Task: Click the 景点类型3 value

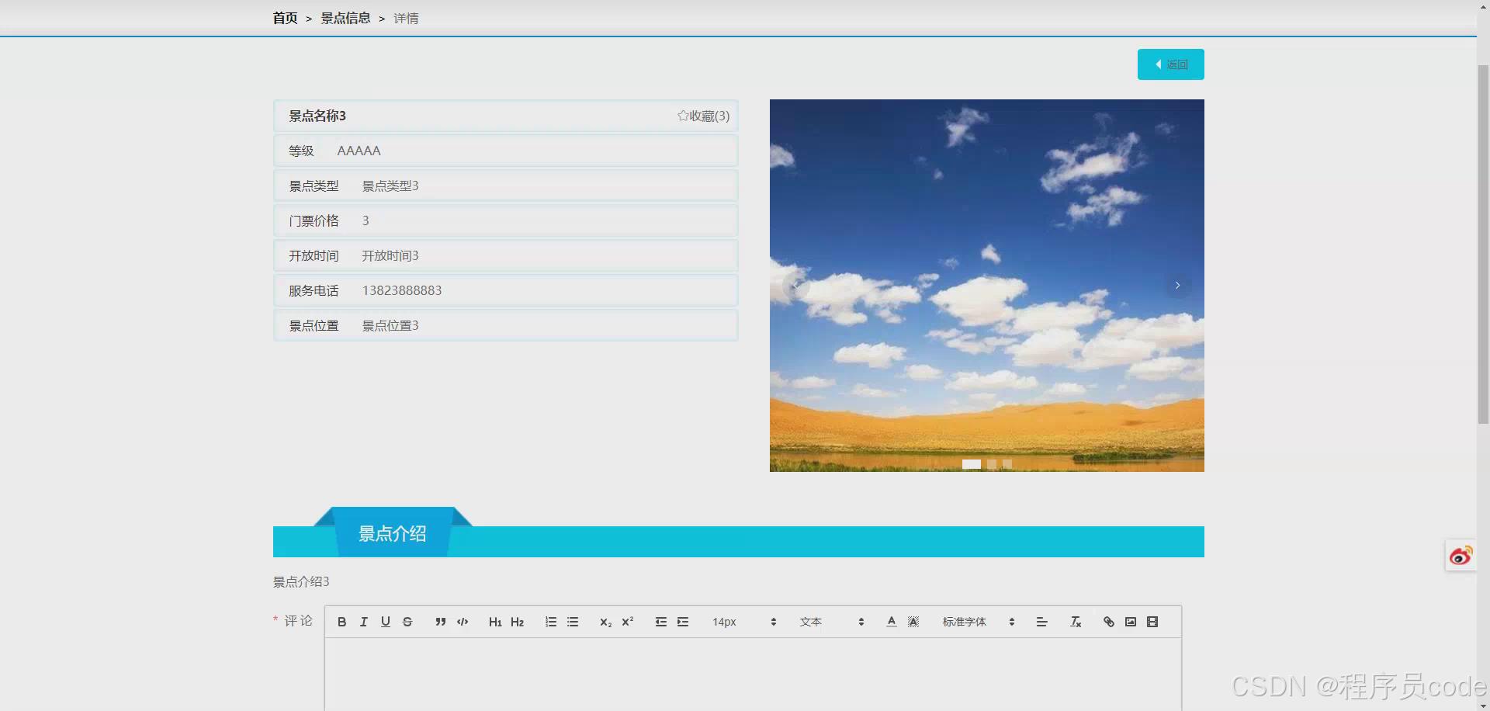Action: (390, 186)
